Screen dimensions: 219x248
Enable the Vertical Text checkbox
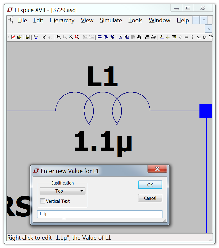(x=42, y=201)
